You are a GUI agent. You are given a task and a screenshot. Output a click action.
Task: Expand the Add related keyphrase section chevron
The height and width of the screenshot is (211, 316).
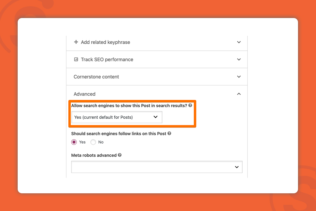tap(239, 42)
